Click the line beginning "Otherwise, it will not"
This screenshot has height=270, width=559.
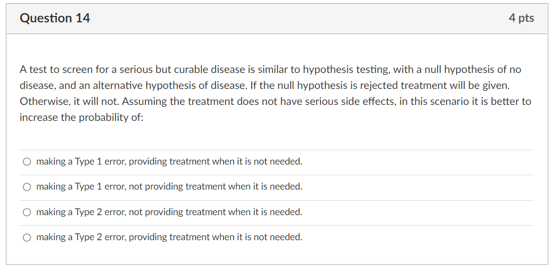[x=275, y=102]
